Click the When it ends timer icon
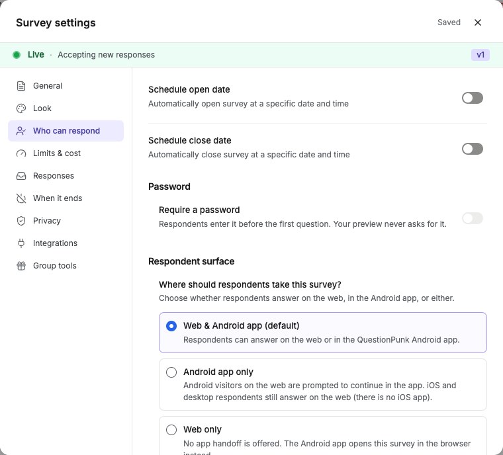This screenshot has width=503, height=455. (21, 198)
